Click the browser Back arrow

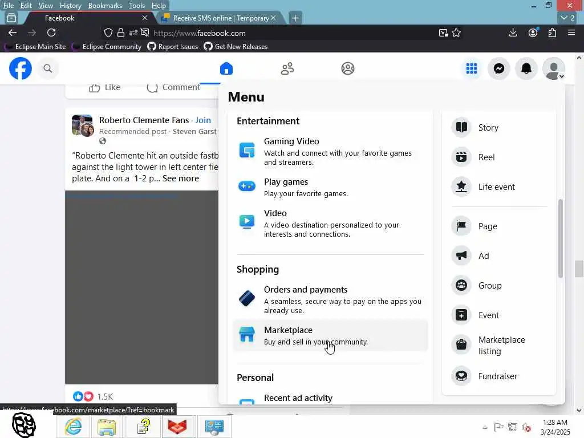13,33
